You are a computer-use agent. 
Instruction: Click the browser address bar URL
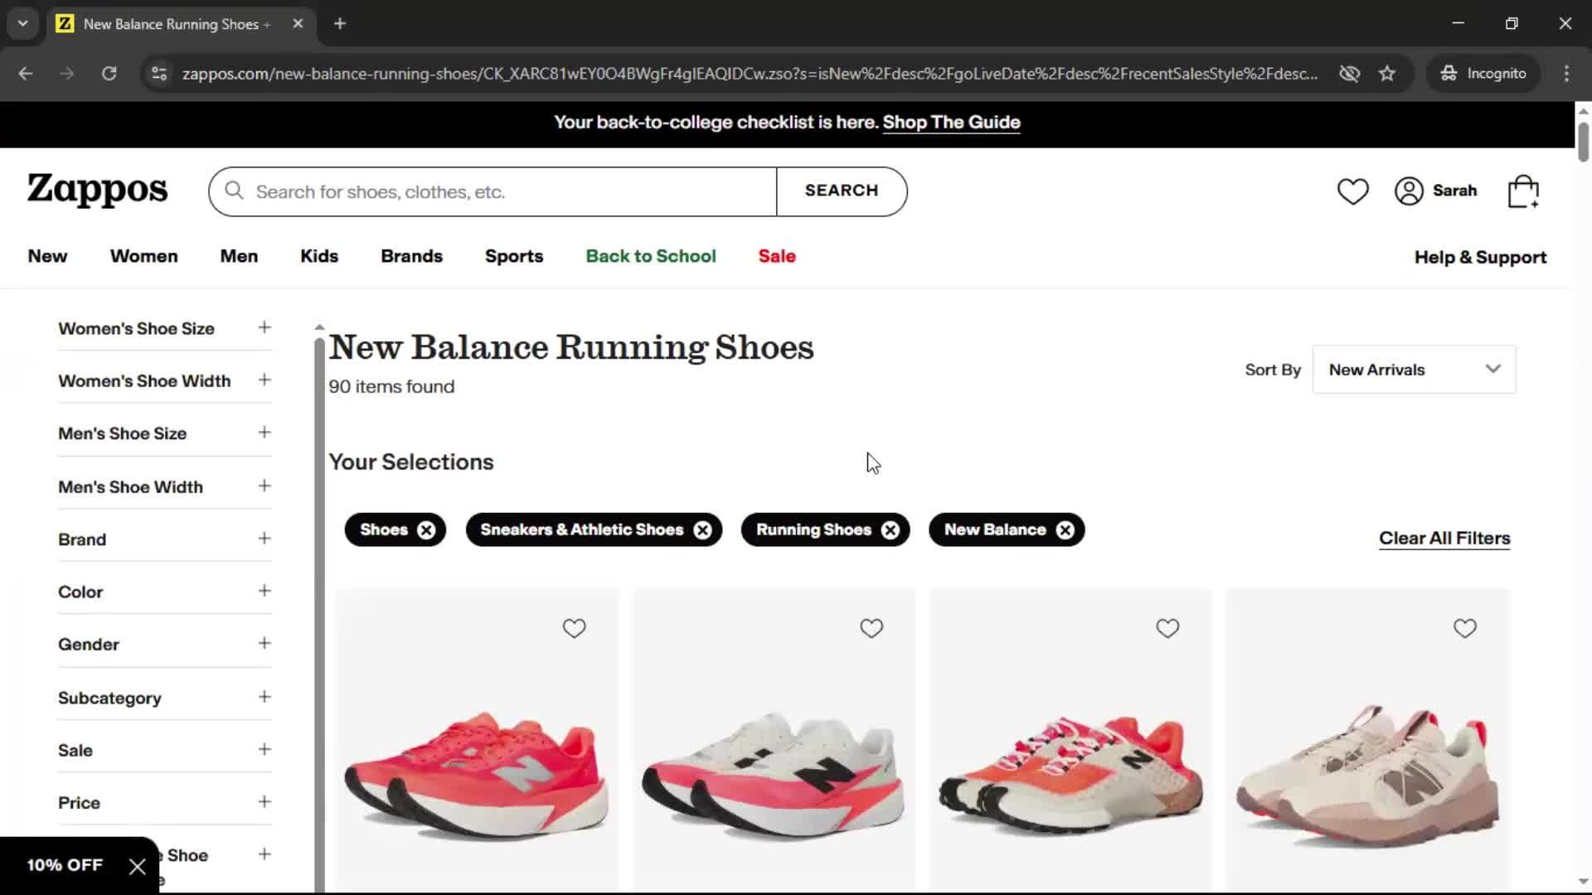tap(750, 74)
